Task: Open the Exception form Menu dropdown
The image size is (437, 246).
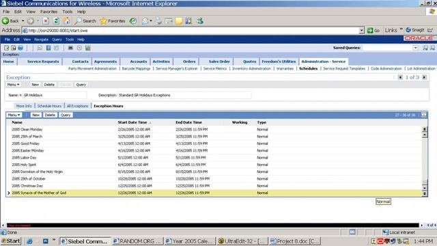Action: pos(13,85)
